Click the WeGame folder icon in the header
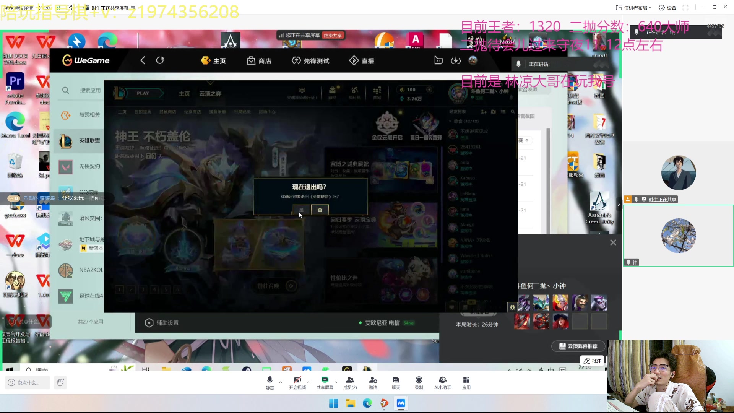 pos(438,60)
